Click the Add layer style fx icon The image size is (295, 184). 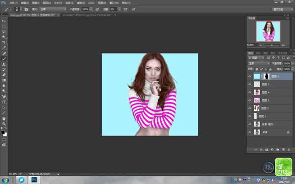pyautogui.click(x=261, y=150)
